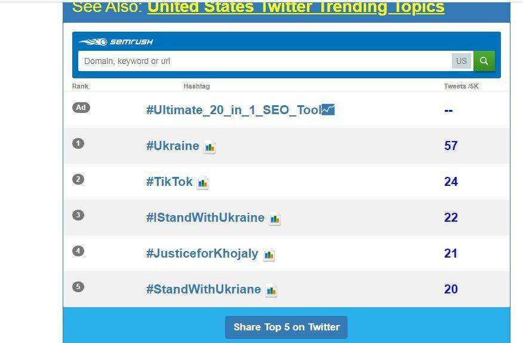Open the chart icon beside #Ukraine
The image size is (523, 343).
click(210, 147)
